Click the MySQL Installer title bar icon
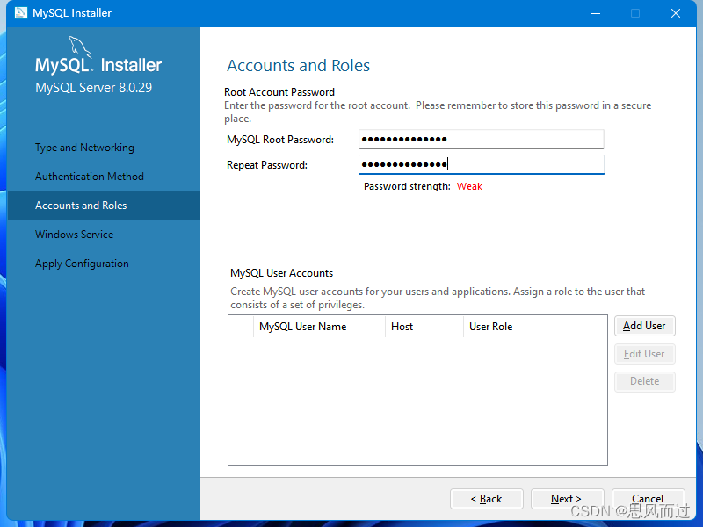The width and height of the screenshot is (703, 527). coord(20,12)
